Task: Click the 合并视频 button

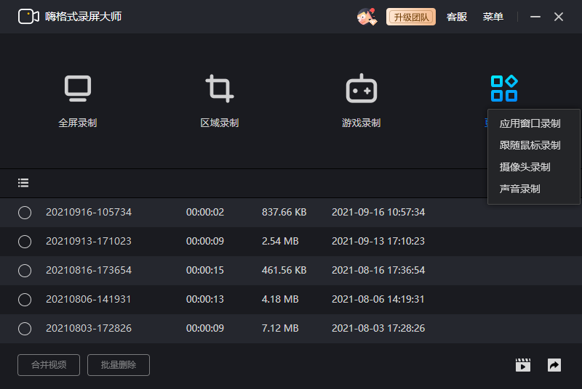Action: (x=49, y=365)
